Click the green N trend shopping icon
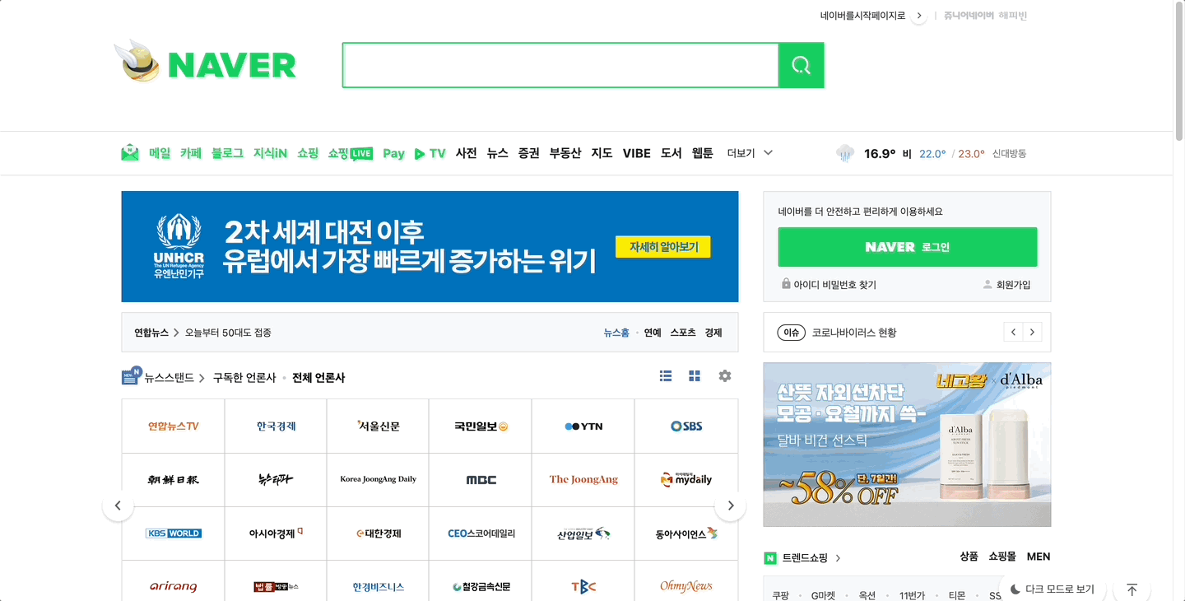Screen dimensions: 1185x601 pyautogui.click(x=770, y=558)
